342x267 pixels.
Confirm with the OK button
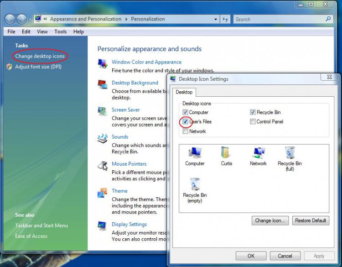point(251,256)
